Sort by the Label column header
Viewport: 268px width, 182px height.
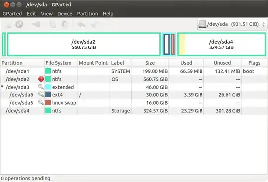click(121, 63)
